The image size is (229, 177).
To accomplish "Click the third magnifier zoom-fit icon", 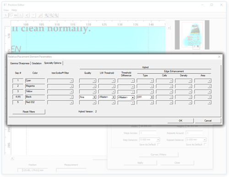I will tap(56, 16).
